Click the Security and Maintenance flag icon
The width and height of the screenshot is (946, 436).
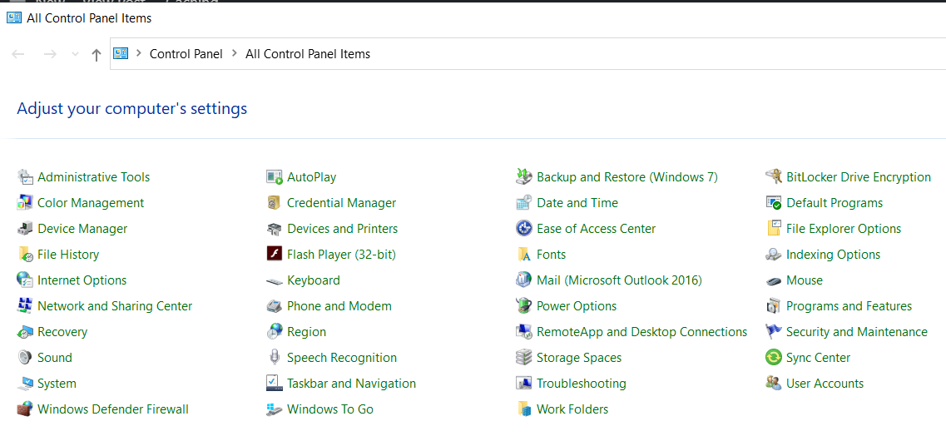click(774, 332)
